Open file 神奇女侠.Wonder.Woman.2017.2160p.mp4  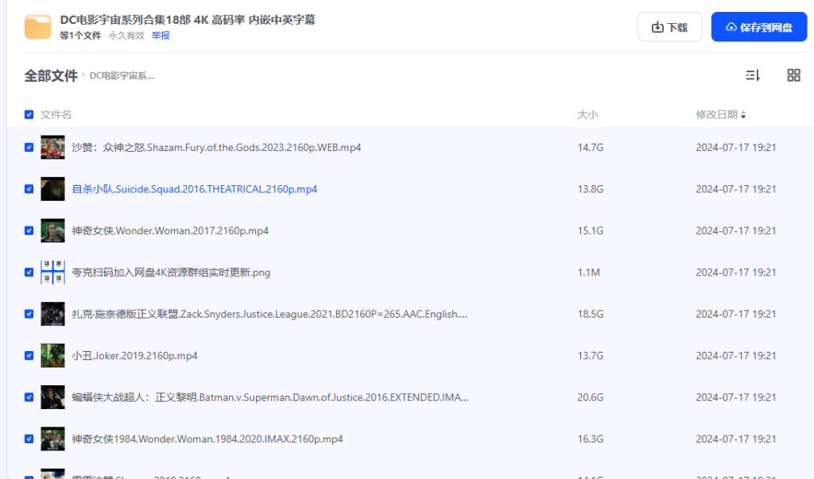(170, 230)
